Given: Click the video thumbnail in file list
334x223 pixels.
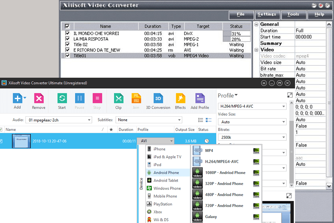Looking at the screenshot, I should click(21, 141).
